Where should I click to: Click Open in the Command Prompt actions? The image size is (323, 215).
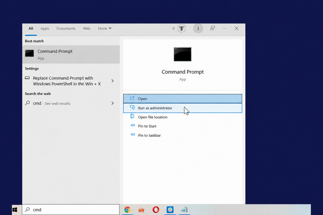pos(183,99)
